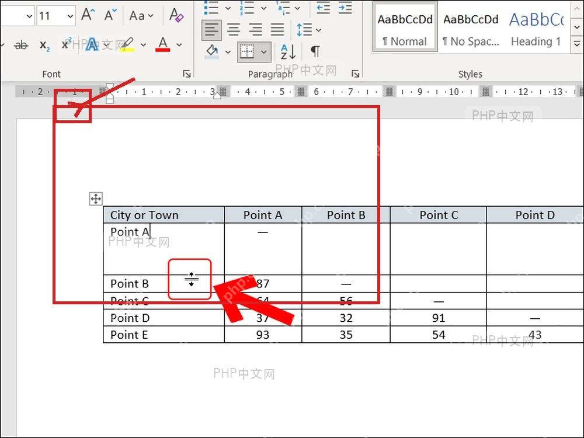The height and width of the screenshot is (438, 584).
Task: Click the Decrease Font Size icon
Action: (x=110, y=15)
